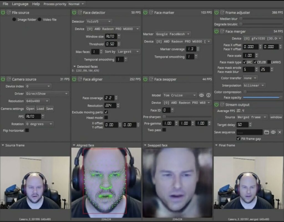Toggle the Face marker power icon

tap(145, 12)
